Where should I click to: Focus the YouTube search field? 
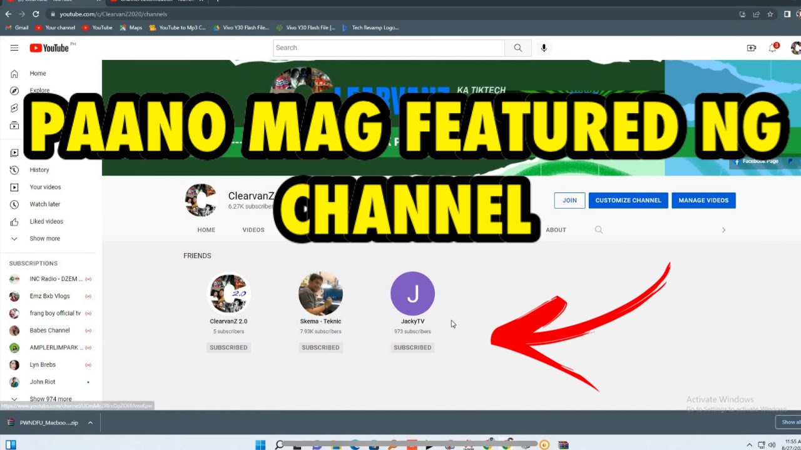389,47
